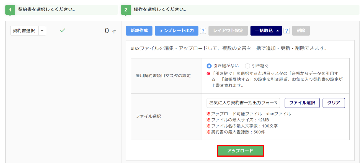364x163 pixels.
Task: Click the テンプレート出力 button
Action: pos(177,31)
